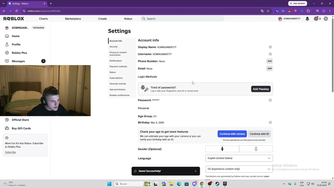Open the Chrome profile avatar
The width and height of the screenshot is (334, 188).
point(324,11)
